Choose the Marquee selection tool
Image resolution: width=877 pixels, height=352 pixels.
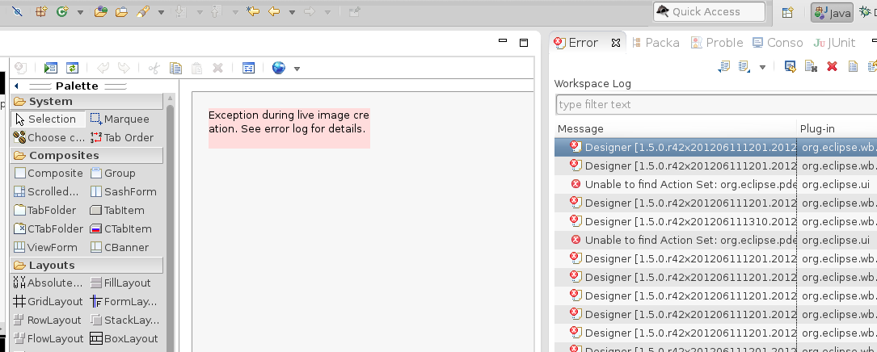(120, 119)
